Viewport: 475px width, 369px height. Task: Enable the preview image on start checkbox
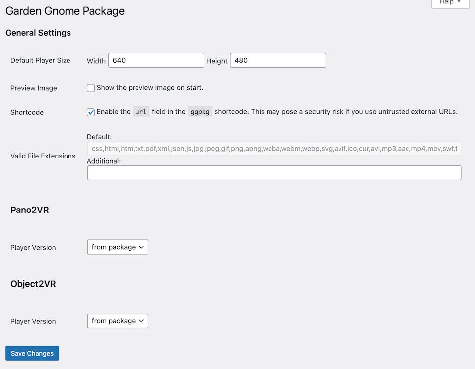point(91,88)
